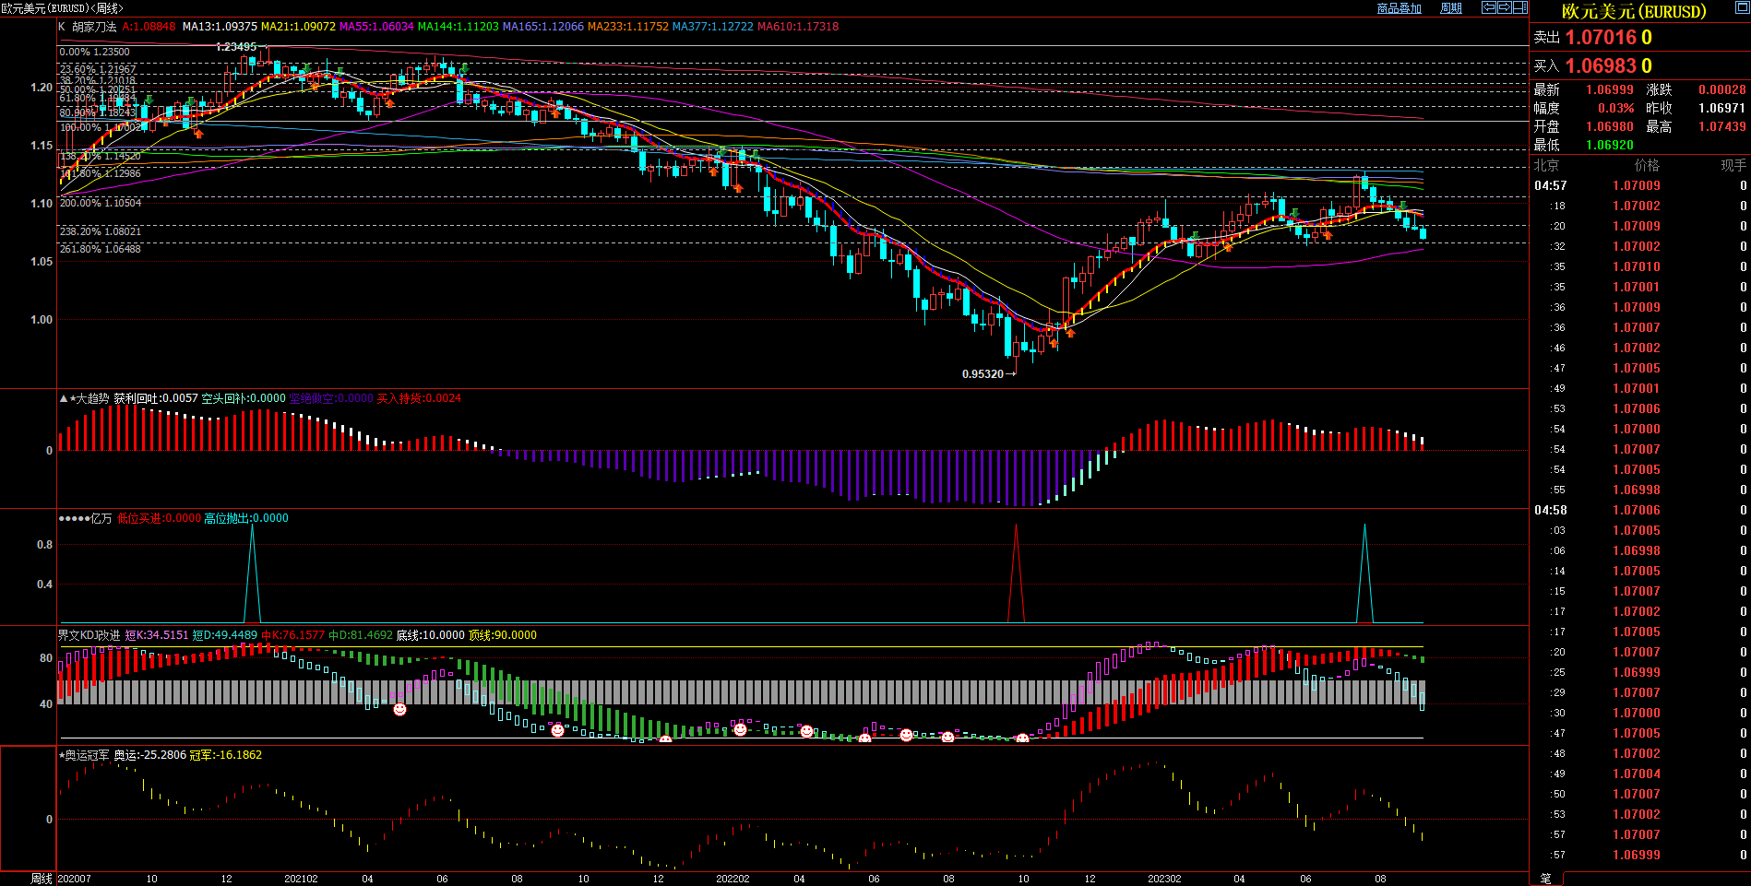Click the smiley signal on KD indicator near 40
This screenshot has width=1751, height=886.
pos(399,709)
